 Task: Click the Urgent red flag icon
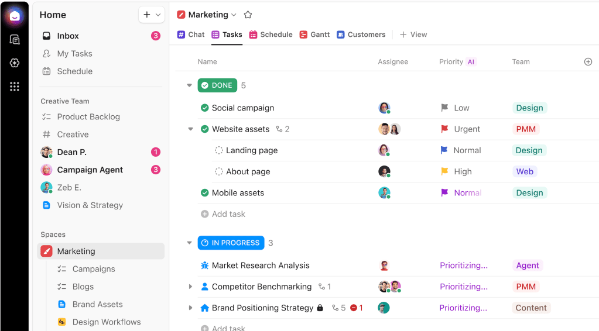[x=444, y=129]
